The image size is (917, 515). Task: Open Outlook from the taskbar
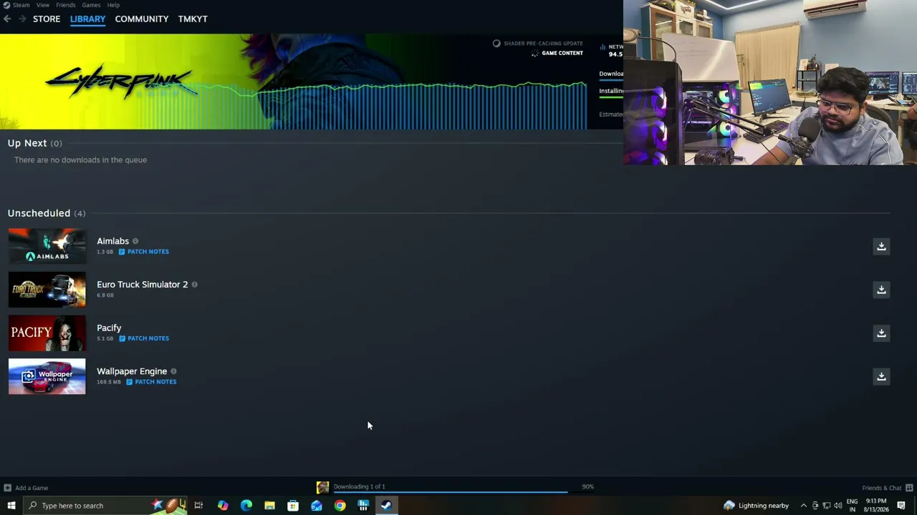click(x=317, y=506)
